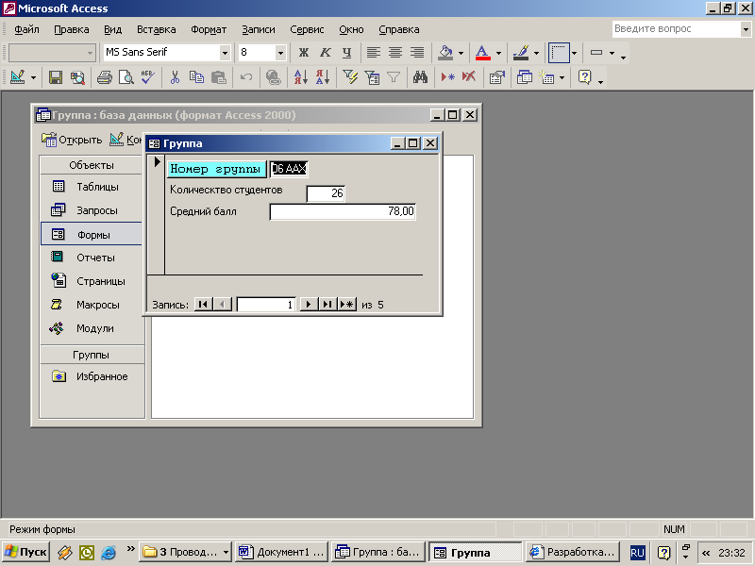Click the Microsoft Access Help icon

[x=584, y=77]
